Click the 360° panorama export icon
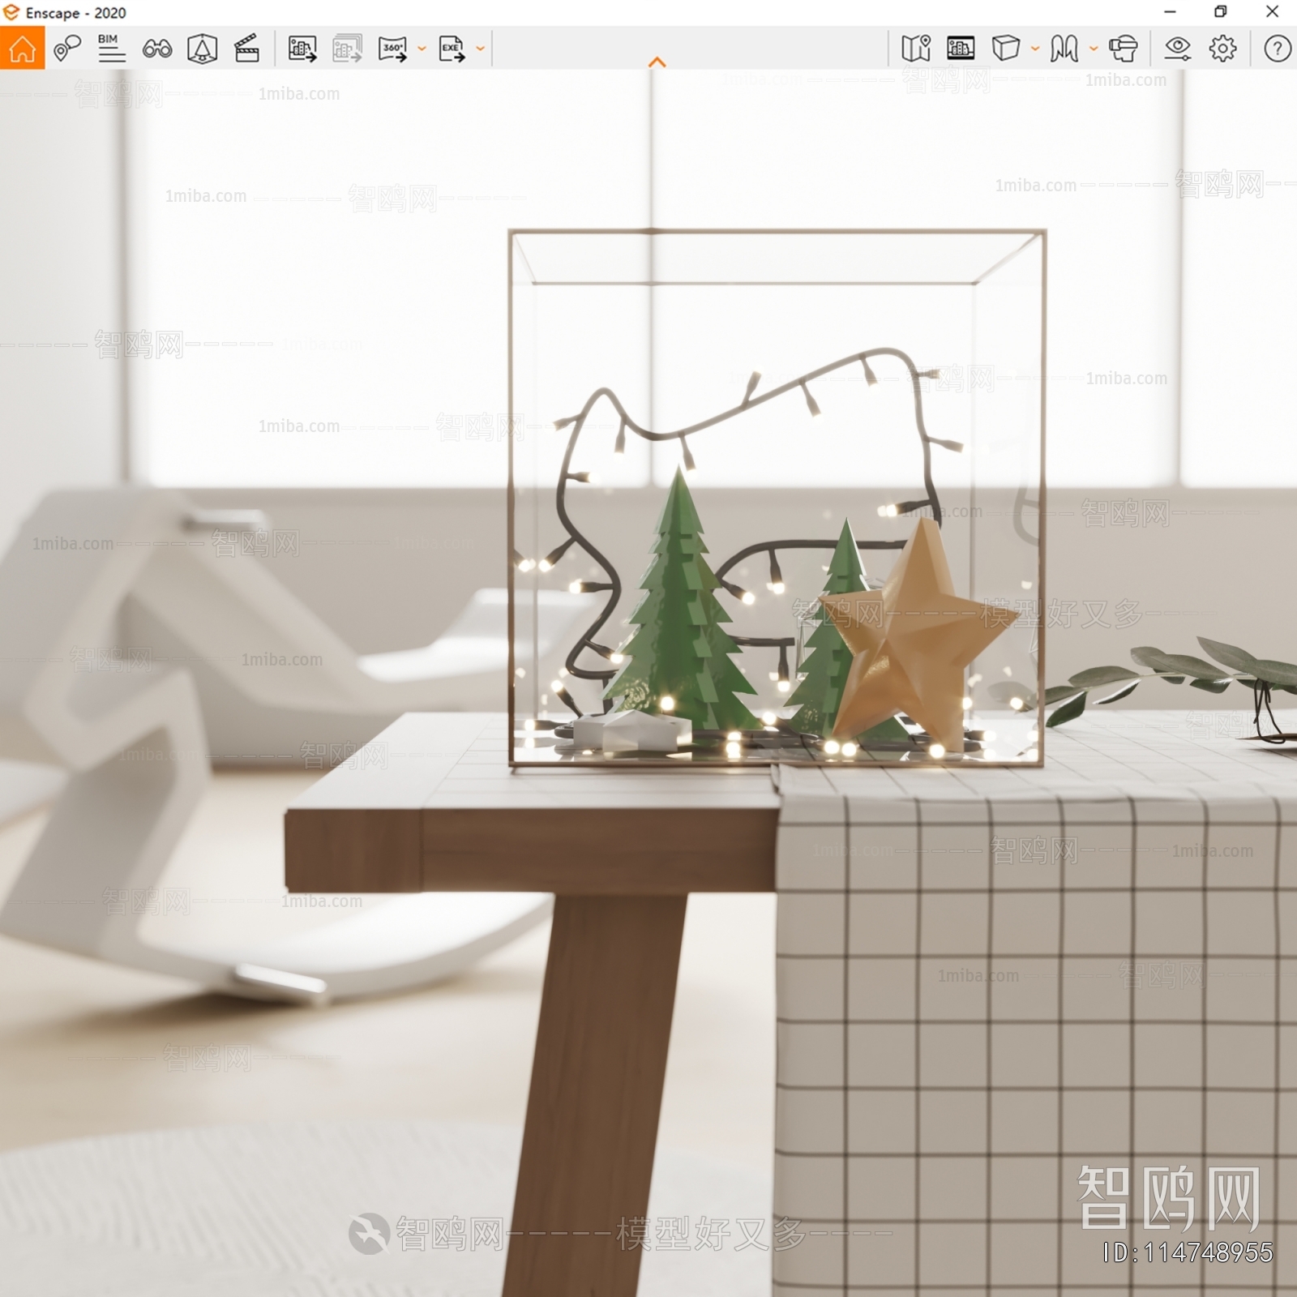The height and width of the screenshot is (1297, 1297). (393, 49)
